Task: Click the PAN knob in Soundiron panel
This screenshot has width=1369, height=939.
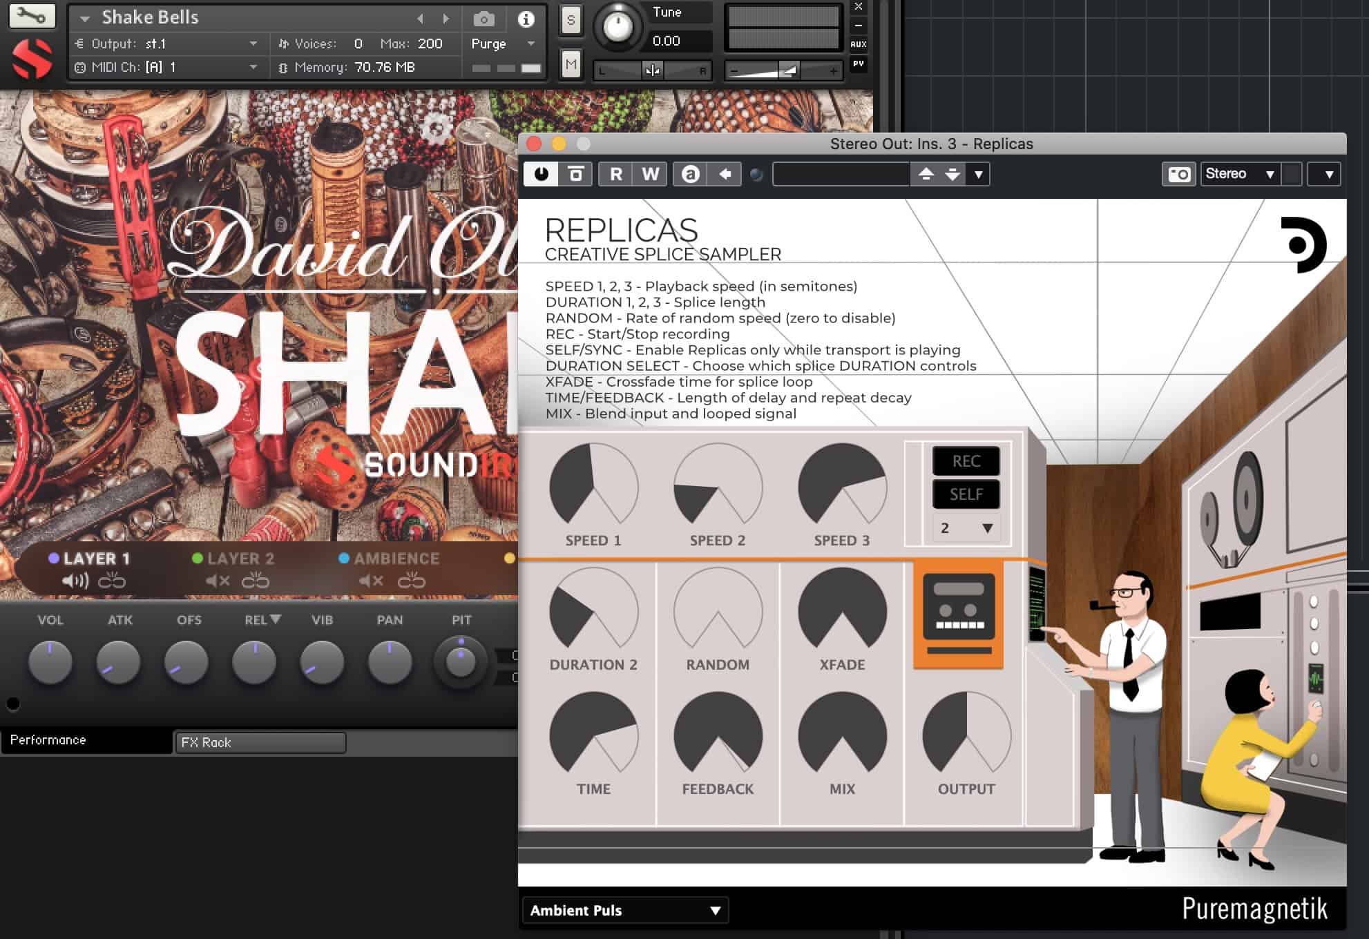Action: click(390, 661)
